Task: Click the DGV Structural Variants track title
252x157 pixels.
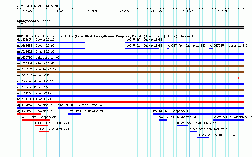Action: [x=105, y=36]
